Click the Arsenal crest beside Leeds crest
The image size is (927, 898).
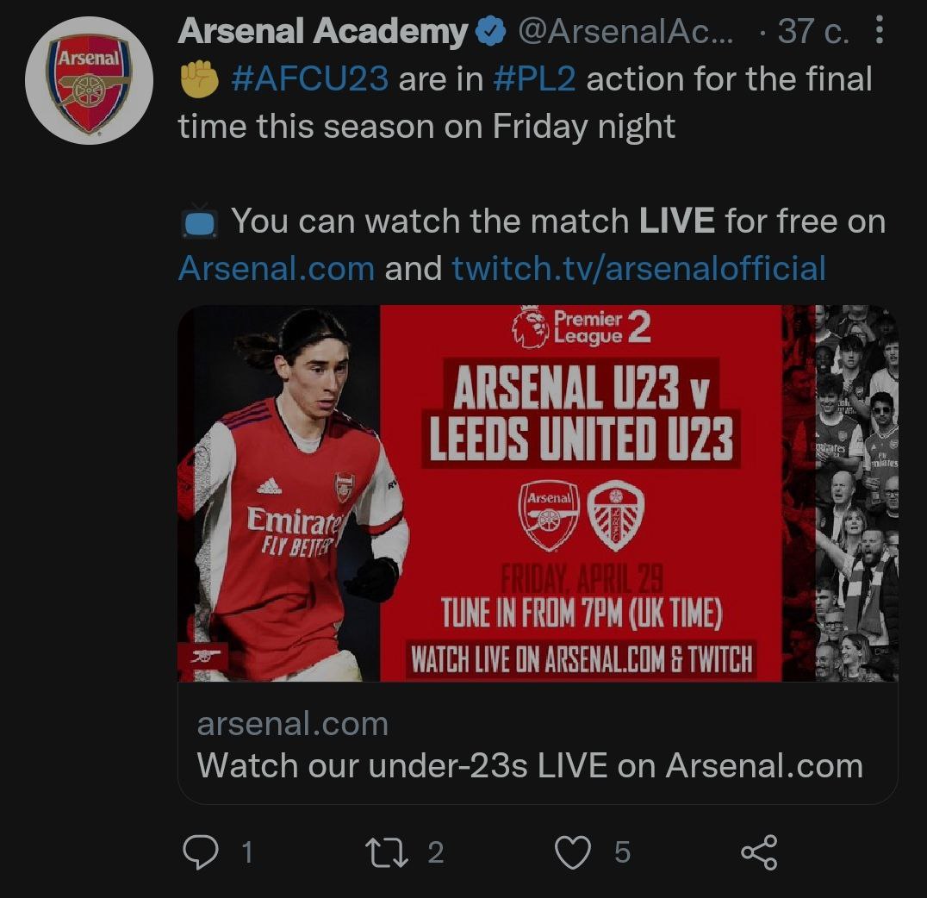(549, 515)
